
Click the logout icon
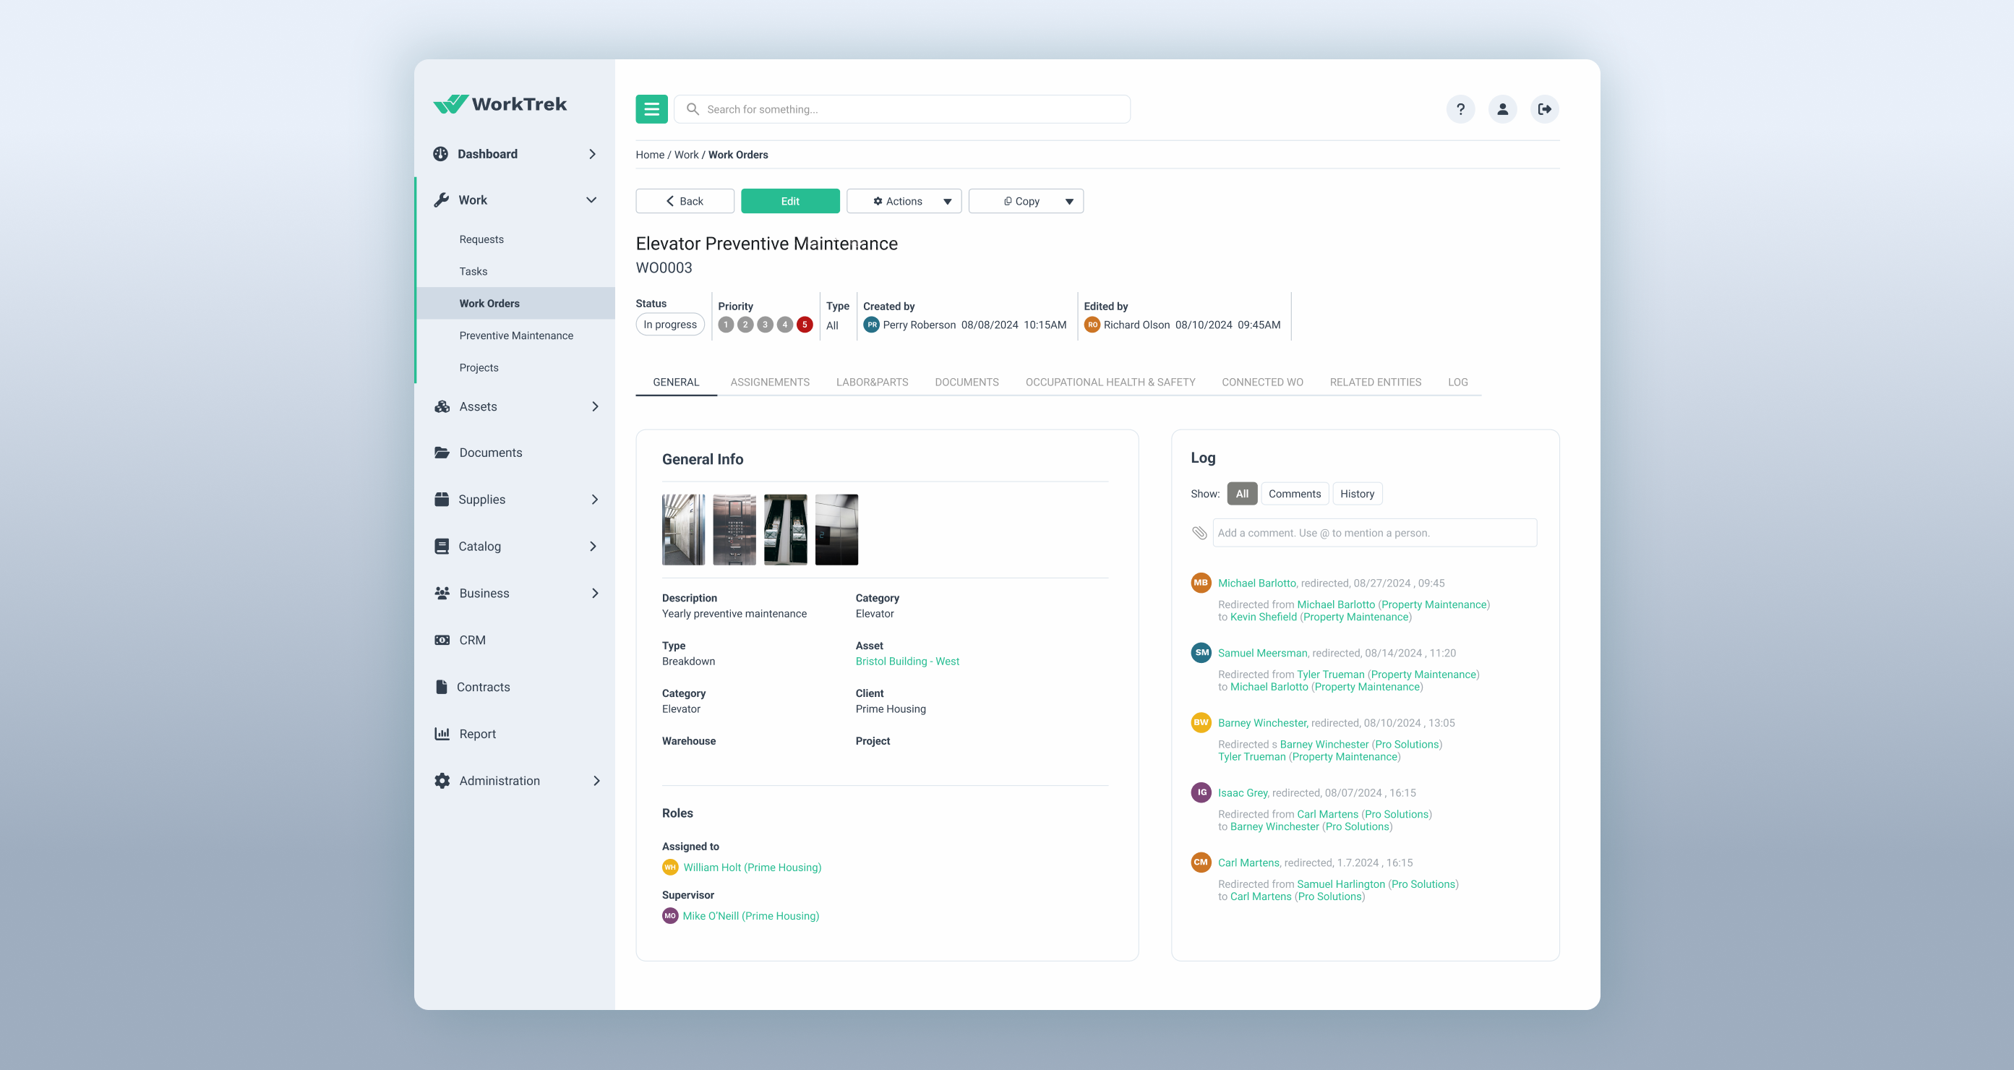(1544, 109)
